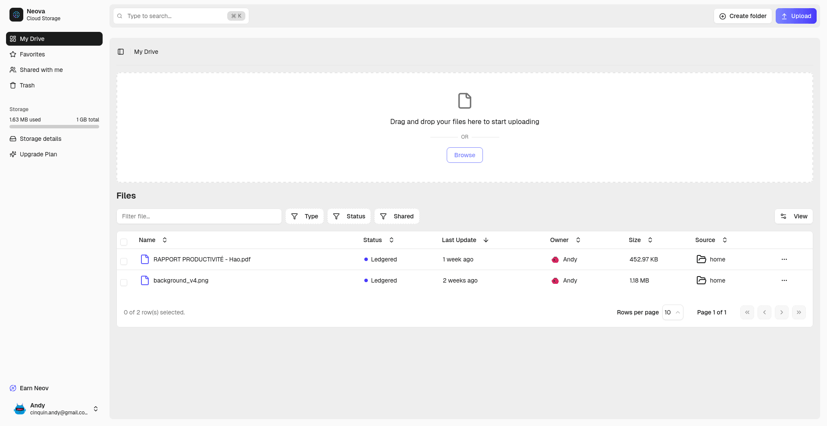Image resolution: width=827 pixels, height=426 pixels.
Task: Click the home folder icon for background_v4.png
Action: (701, 280)
